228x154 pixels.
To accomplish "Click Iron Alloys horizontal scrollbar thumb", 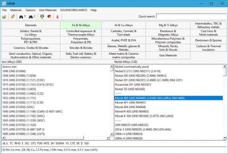I will click(44, 138).
